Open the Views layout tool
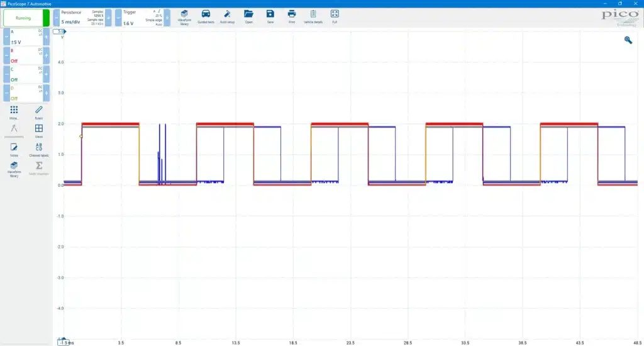Image resolution: width=644 pixels, height=346 pixels. 38,131
